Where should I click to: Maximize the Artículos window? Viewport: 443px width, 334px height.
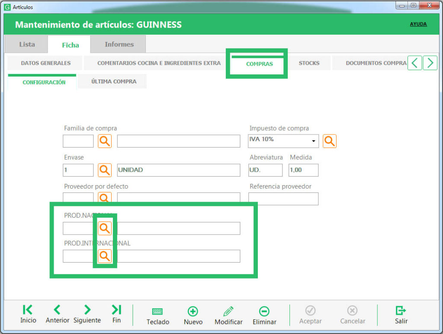tap(413, 5)
